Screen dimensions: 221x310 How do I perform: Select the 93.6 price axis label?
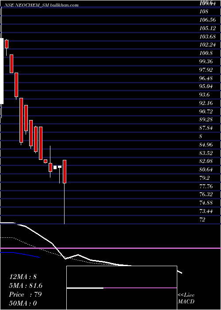click(x=204, y=95)
